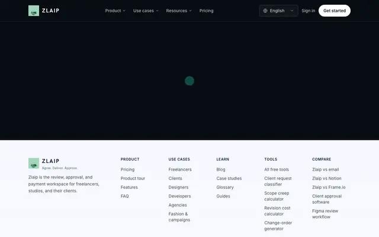Open the Resources navigation menu
The height and width of the screenshot is (237, 379).
click(179, 11)
